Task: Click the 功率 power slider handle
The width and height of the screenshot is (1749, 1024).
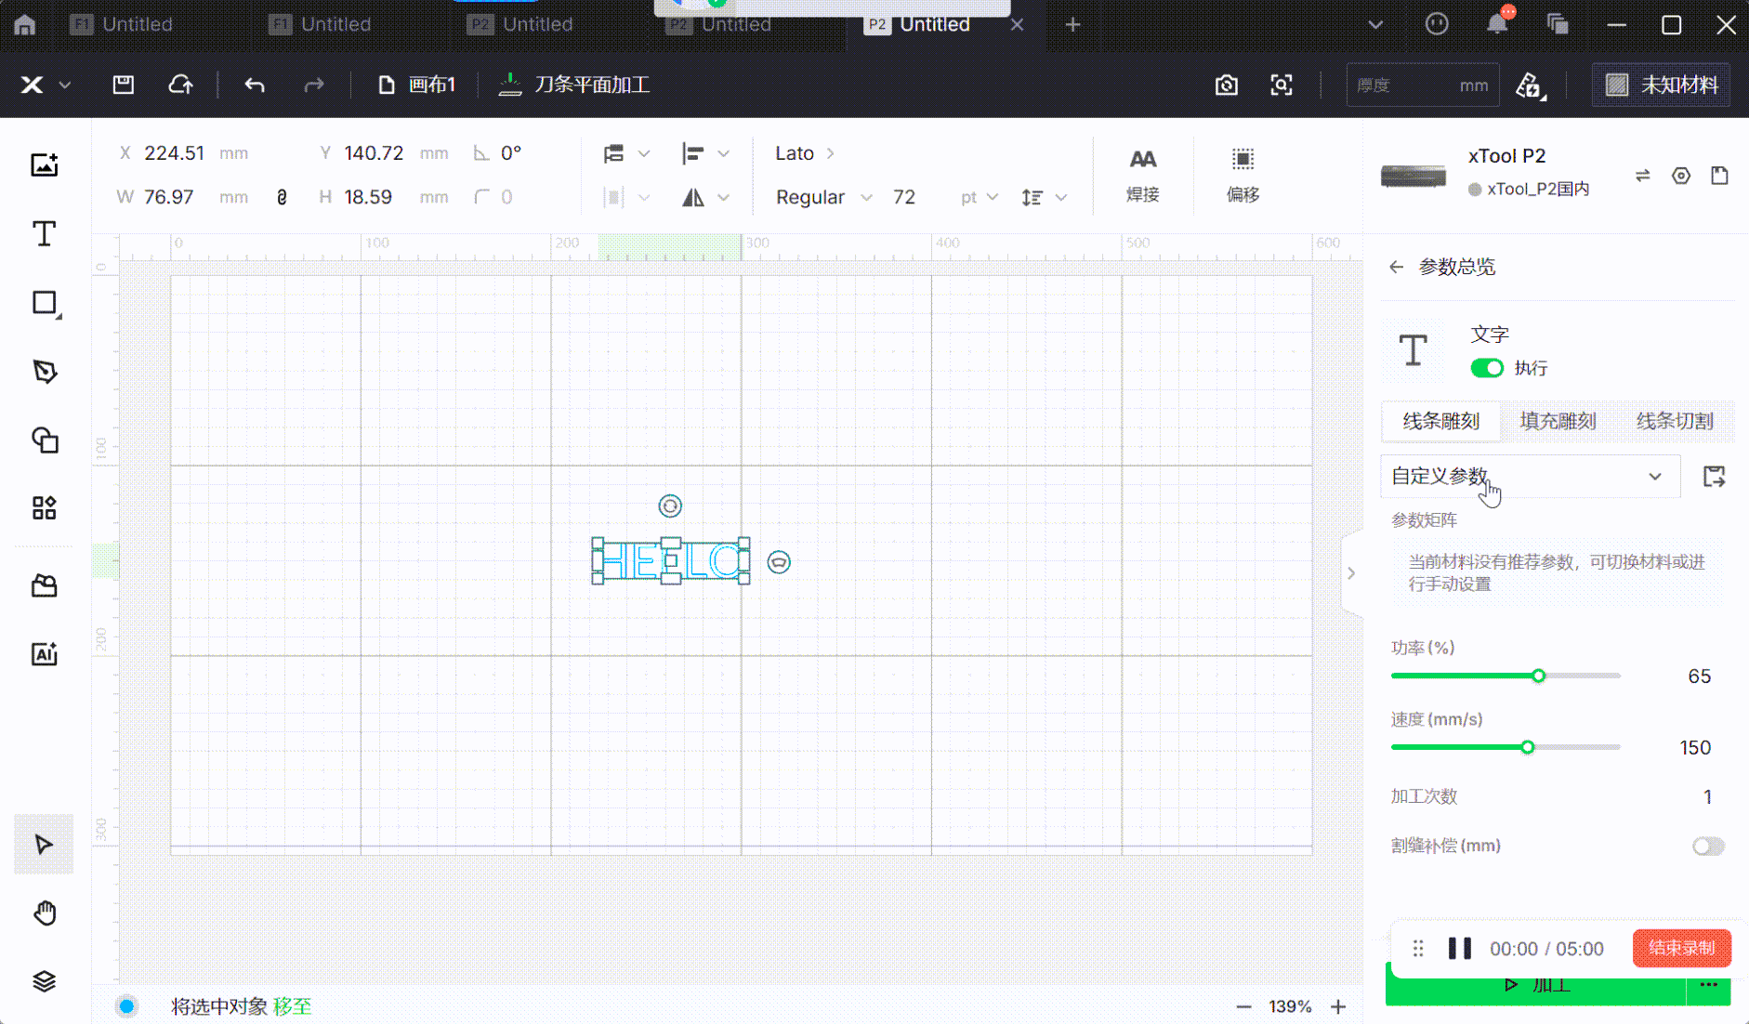Action: click(1539, 676)
